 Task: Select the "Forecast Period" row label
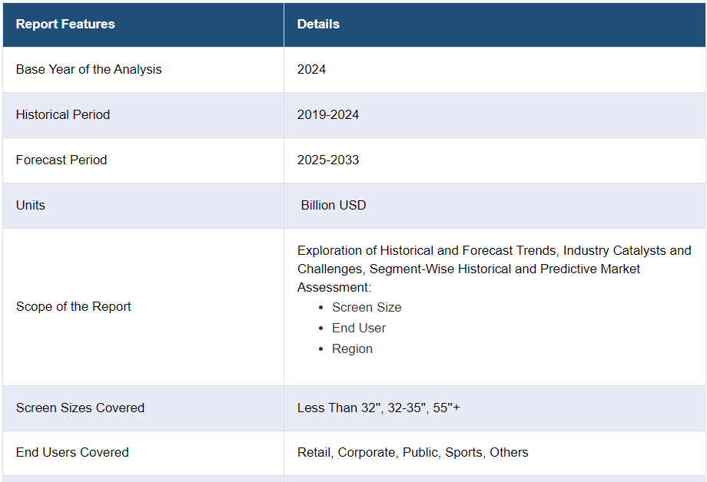pos(61,160)
